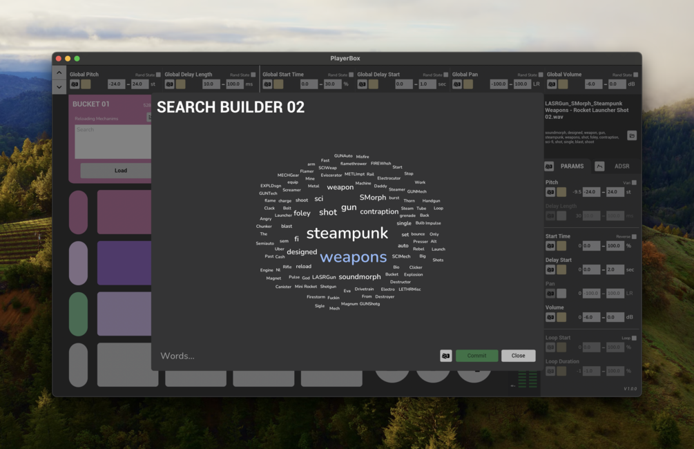This screenshot has height=449, width=694.
Task: Click the Global Pan dice icon
Action: tap(457, 84)
